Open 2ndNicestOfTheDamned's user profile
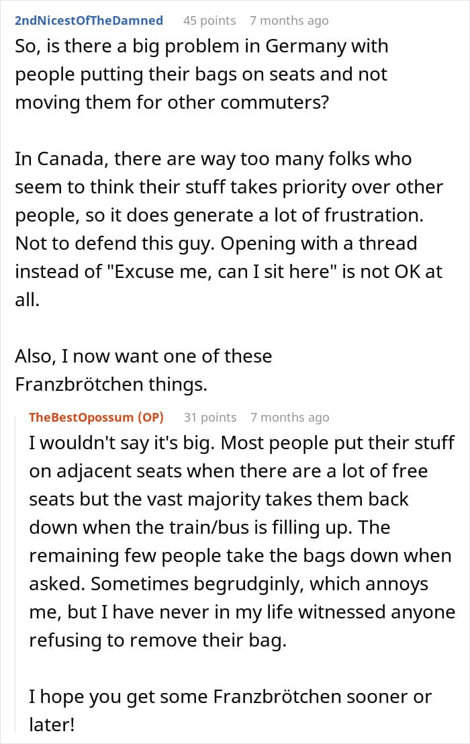The height and width of the screenshot is (744, 470). 89,20
